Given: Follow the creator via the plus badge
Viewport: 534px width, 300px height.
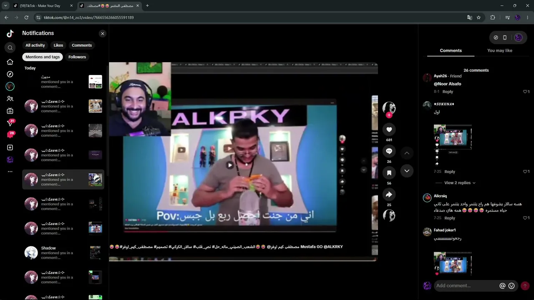Looking at the screenshot, I should 389,115.
